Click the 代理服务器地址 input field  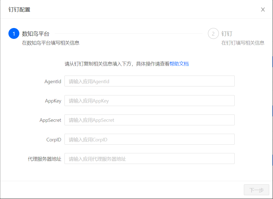(x=149, y=158)
